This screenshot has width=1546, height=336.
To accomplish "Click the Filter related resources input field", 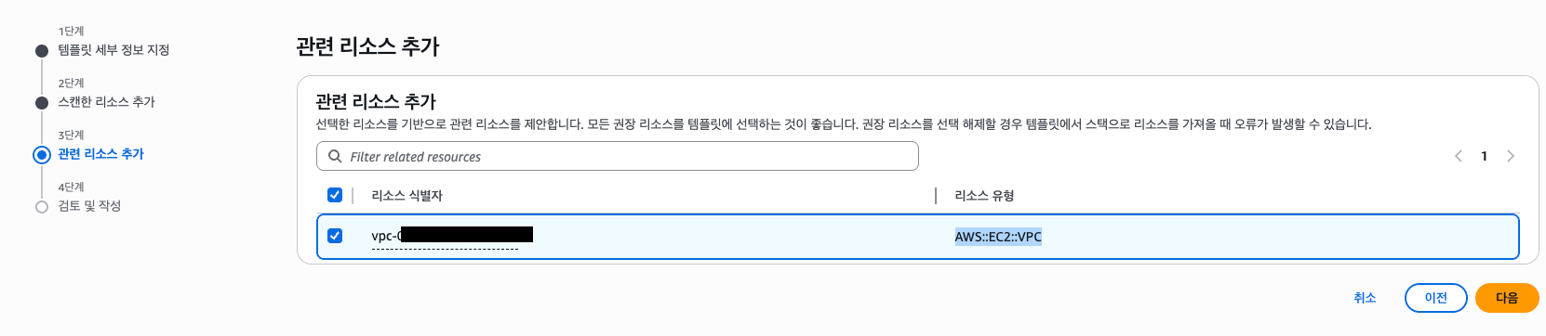I will pyautogui.click(x=618, y=156).
